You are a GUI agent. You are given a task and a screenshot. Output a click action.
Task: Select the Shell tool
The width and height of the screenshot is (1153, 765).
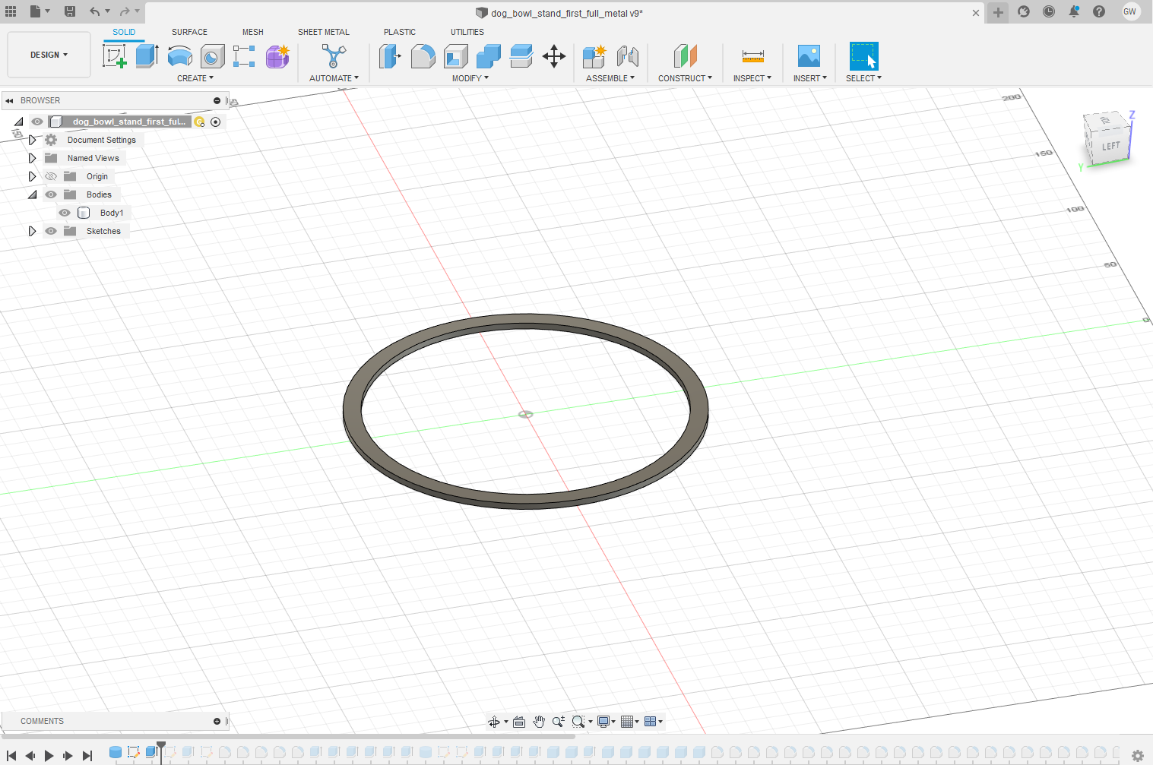pos(455,56)
